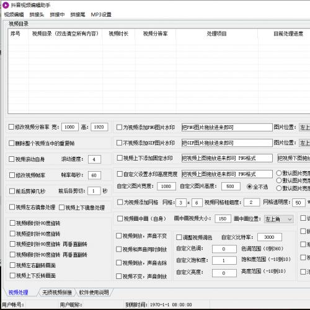Tick 视频逆时针90度旋转 without vertical flip
Viewport: 310px width, 310px height.
point(12,234)
